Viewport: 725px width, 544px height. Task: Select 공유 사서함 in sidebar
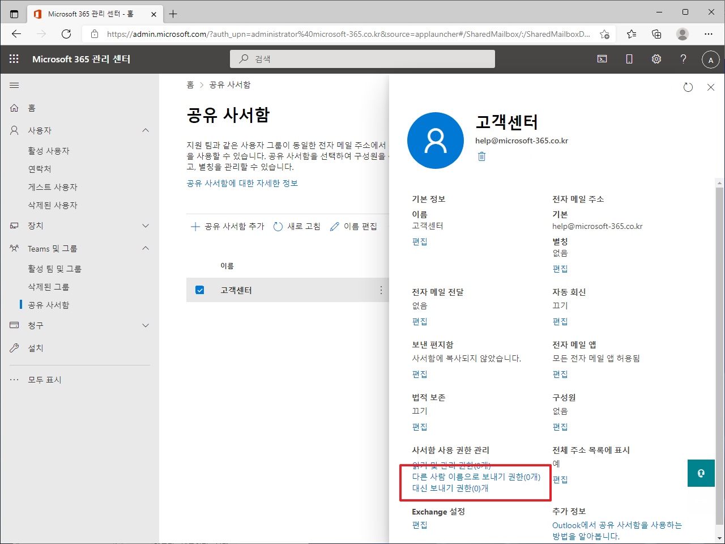click(x=49, y=305)
